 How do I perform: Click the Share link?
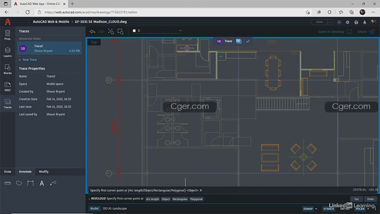(362, 32)
